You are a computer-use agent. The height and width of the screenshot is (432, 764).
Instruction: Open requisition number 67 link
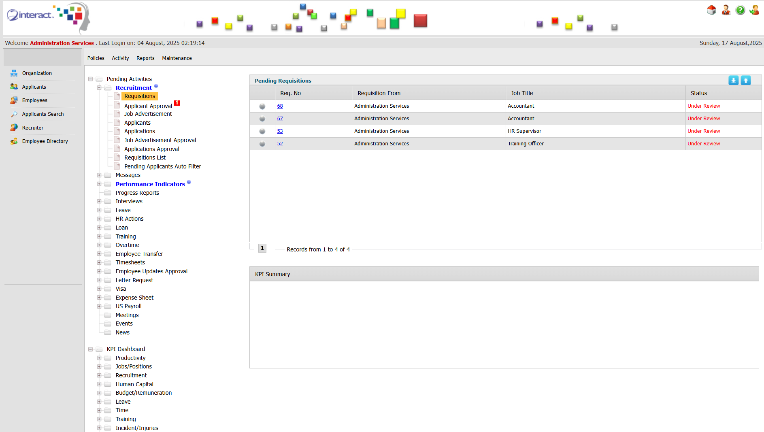point(280,119)
